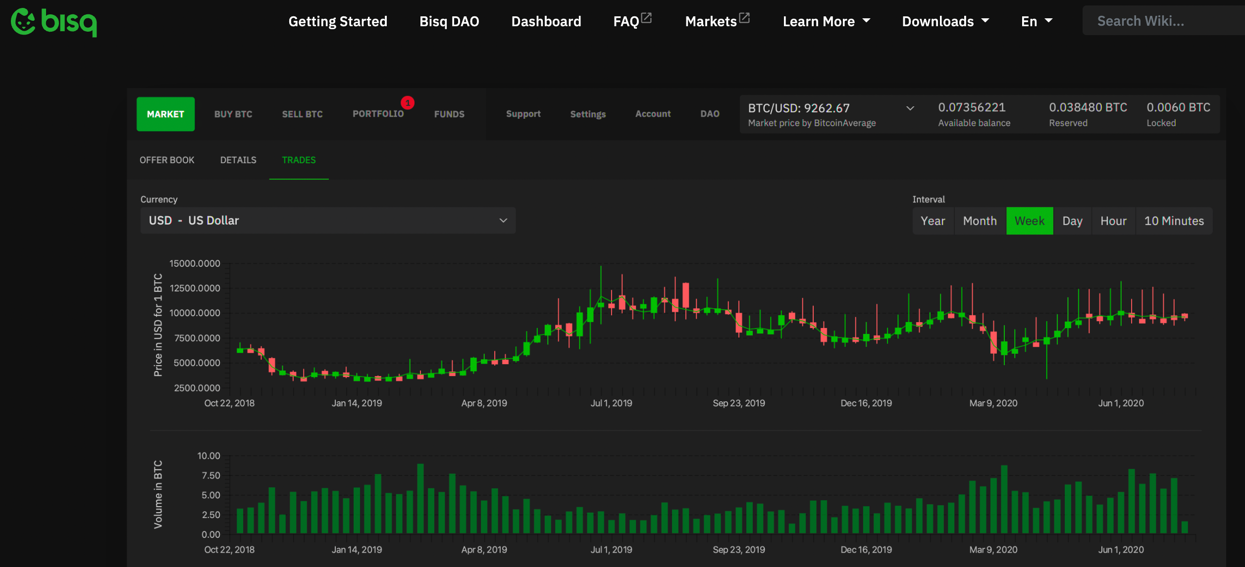Open the DETAILS tab
The width and height of the screenshot is (1245, 567).
click(x=238, y=160)
